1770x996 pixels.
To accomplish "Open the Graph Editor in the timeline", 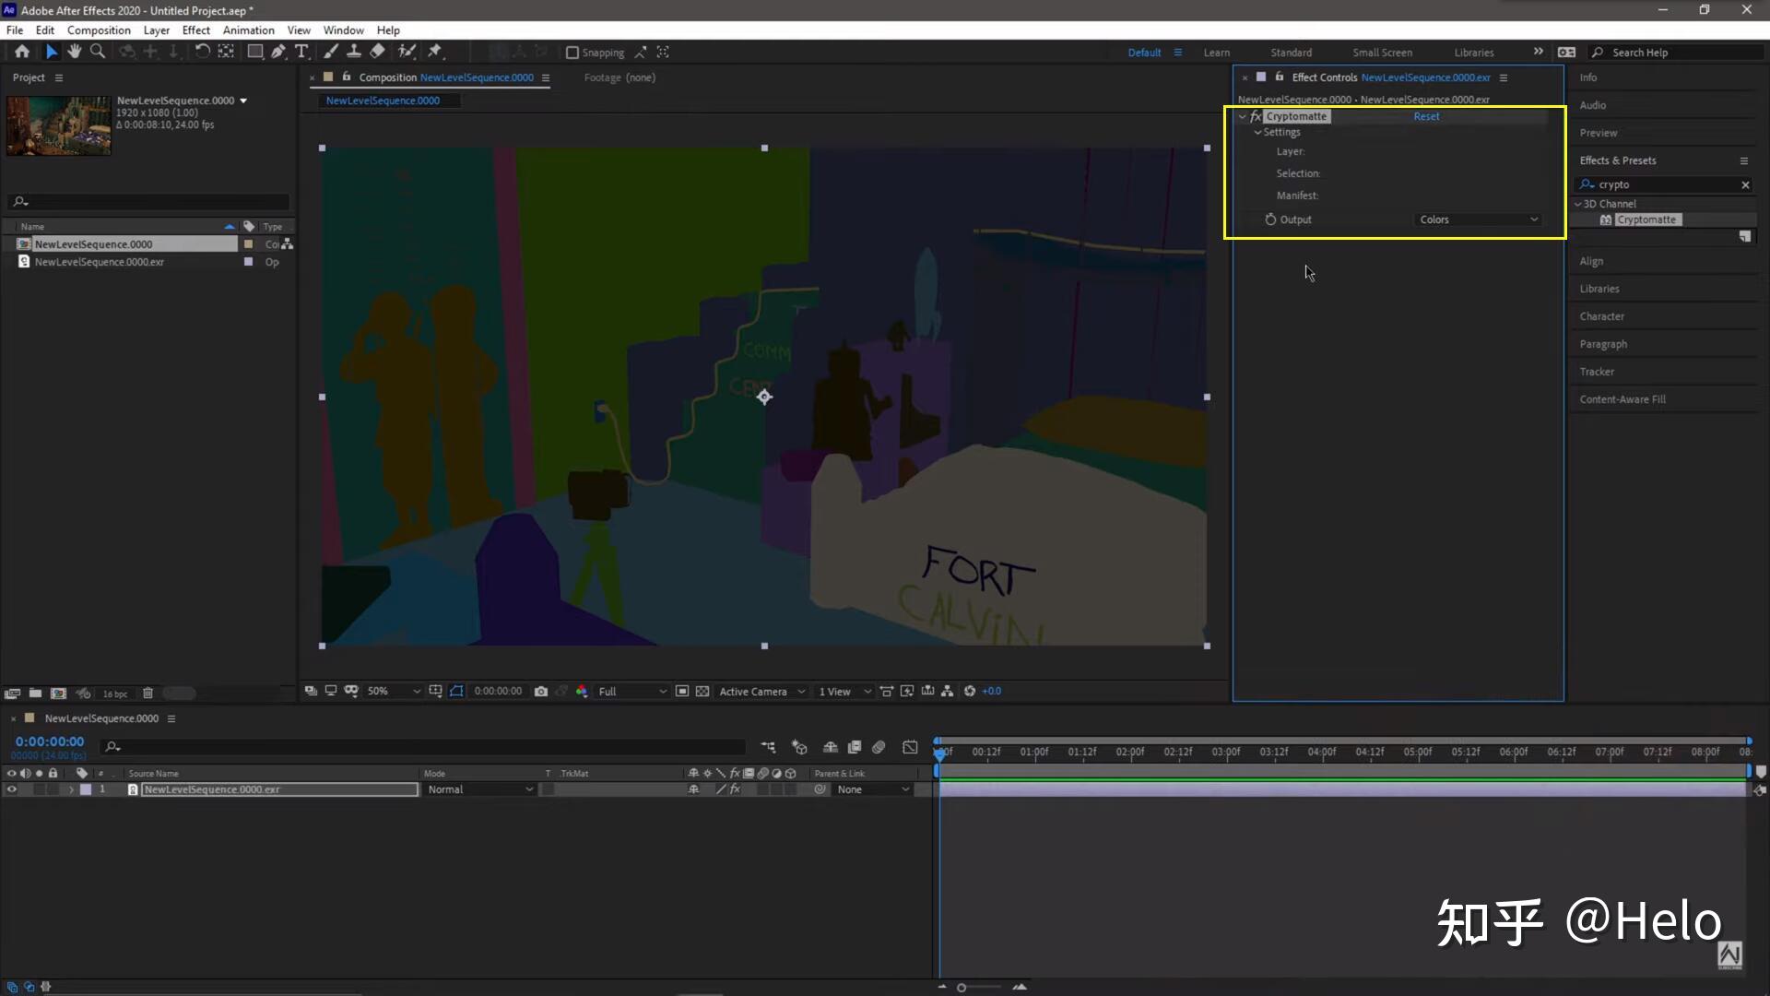I will pos(911,747).
